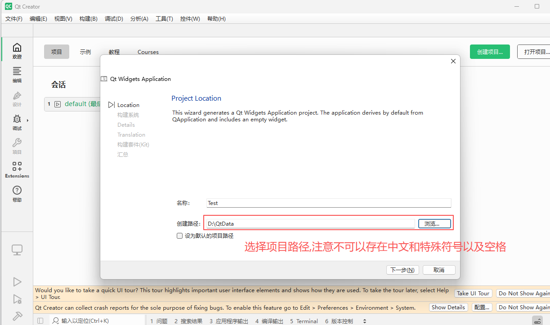
Task: Click the 构建系统 wizard step
Action: tap(128, 115)
